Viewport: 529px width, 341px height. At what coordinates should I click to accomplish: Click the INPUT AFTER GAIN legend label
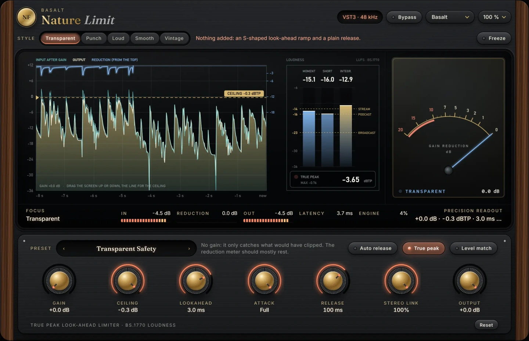tap(51, 60)
